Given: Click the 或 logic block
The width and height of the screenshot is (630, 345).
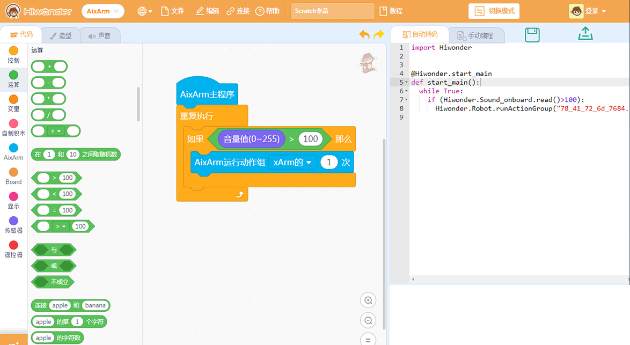Looking at the screenshot, I should point(54,266).
